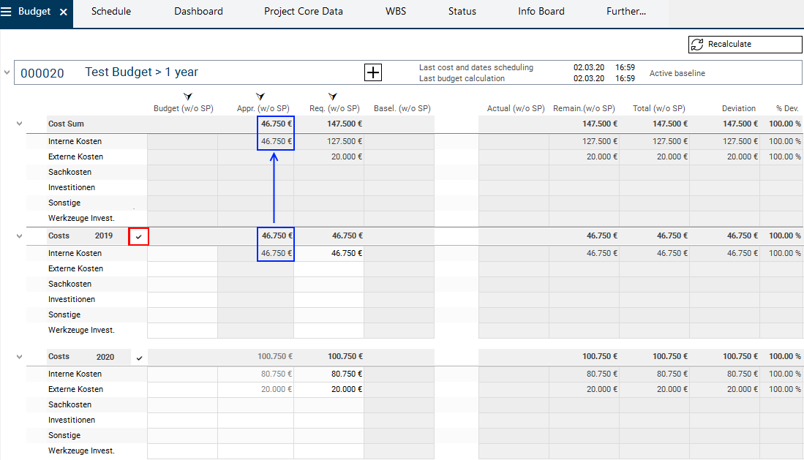Select the 2020 Externe Kosten requested value 20.000 €
The width and height of the screenshot is (804, 460).
pos(329,389)
